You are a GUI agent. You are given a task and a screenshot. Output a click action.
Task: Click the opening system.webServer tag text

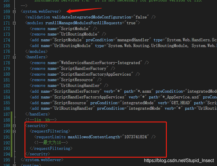pos(41,11)
